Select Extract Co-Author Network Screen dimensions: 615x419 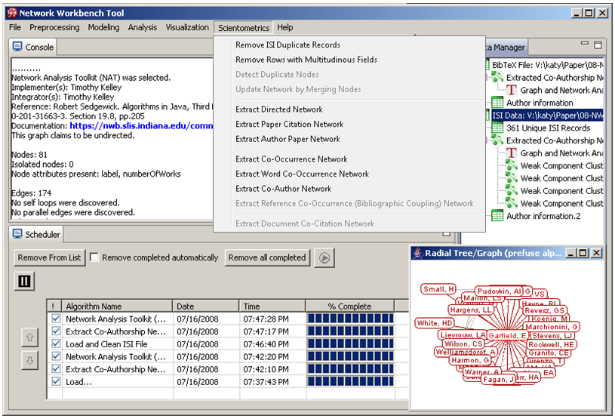coord(284,189)
